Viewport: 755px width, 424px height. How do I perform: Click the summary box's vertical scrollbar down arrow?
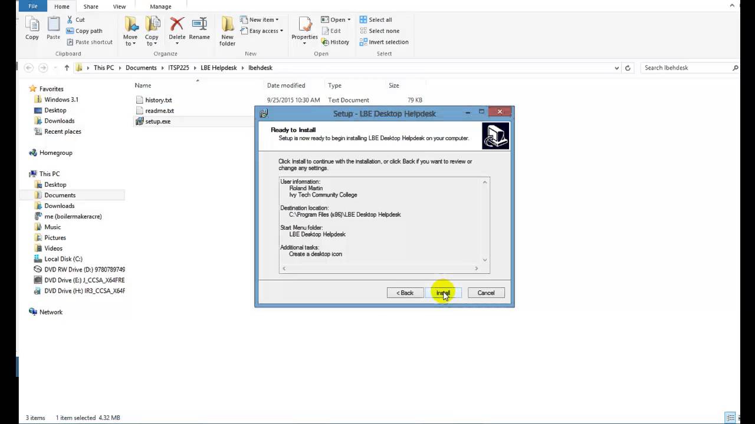click(485, 260)
